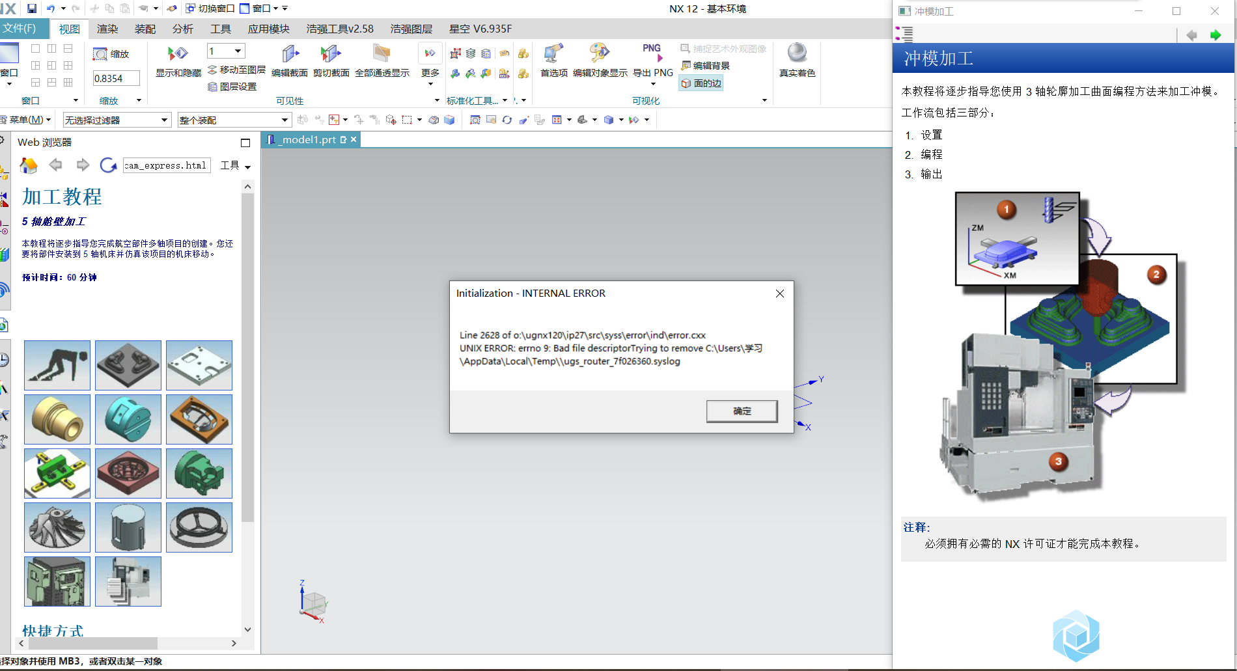Screen dimensions: 1237x671
Task: Click See-Thru All display icon
Action: 382,61
